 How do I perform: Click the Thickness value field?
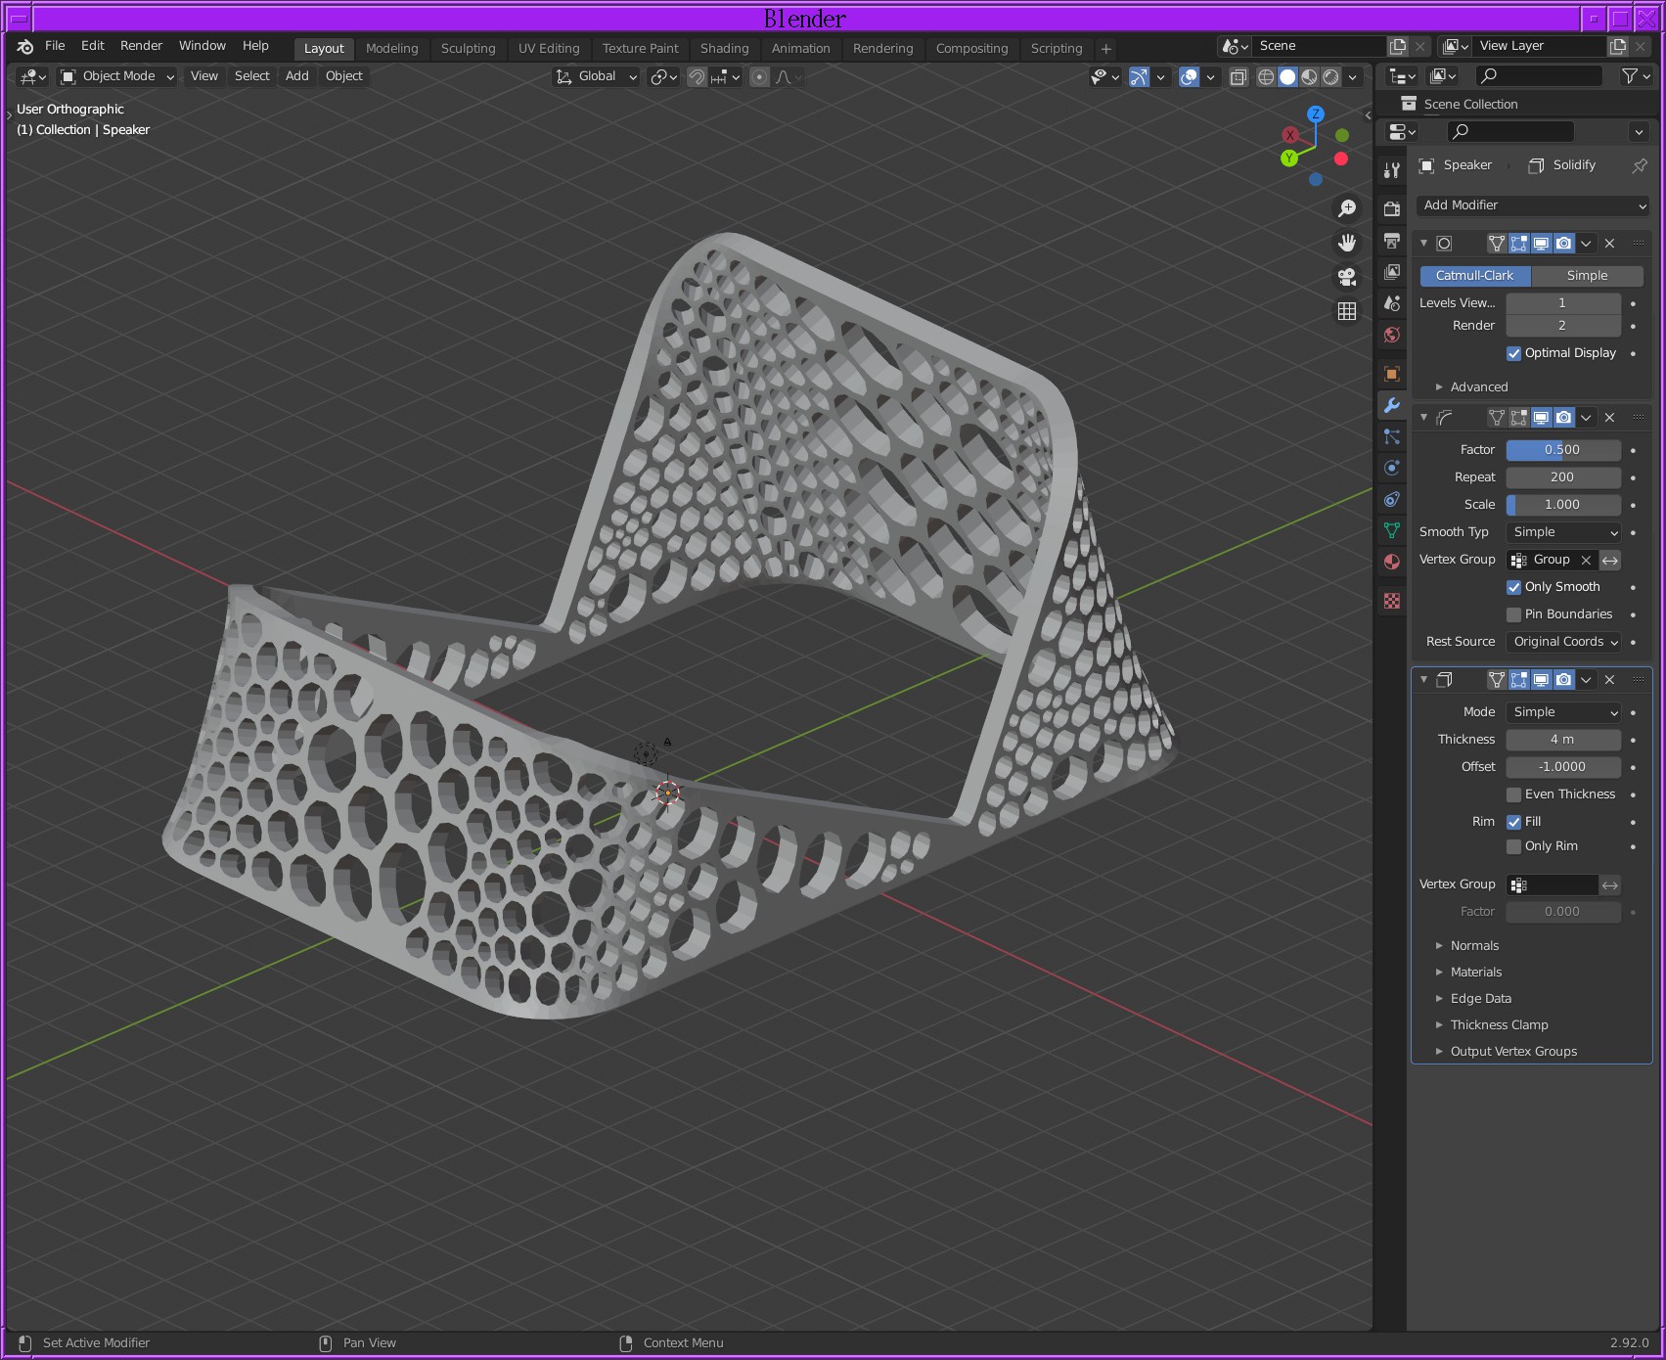pyautogui.click(x=1562, y=740)
